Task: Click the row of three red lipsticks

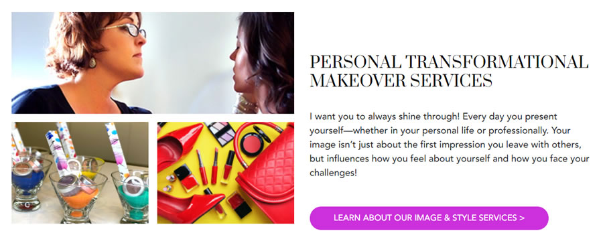Action: [215, 167]
